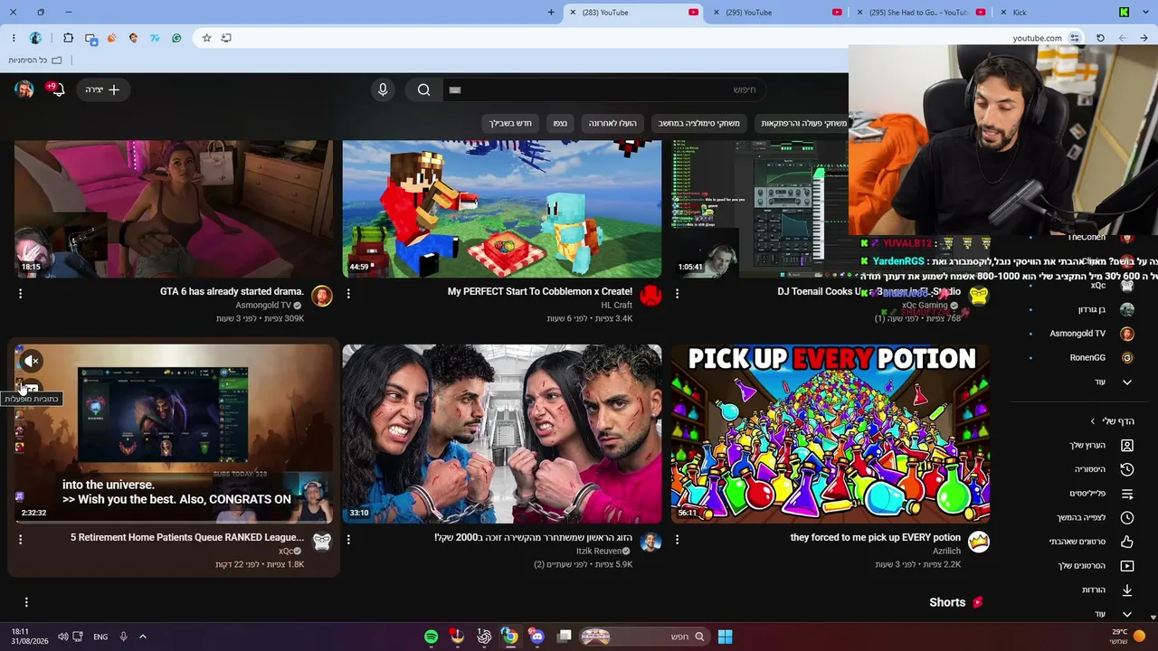Open the 'כל הסימניות' bookmarks folder

pyautogui.click(x=35, y=61)
